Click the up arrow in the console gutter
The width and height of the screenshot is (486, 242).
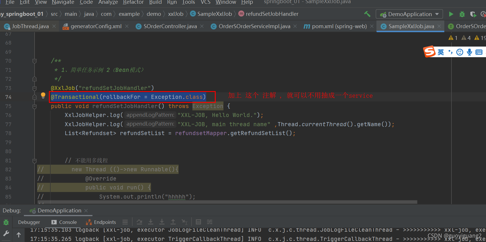(x=19, y=235)
